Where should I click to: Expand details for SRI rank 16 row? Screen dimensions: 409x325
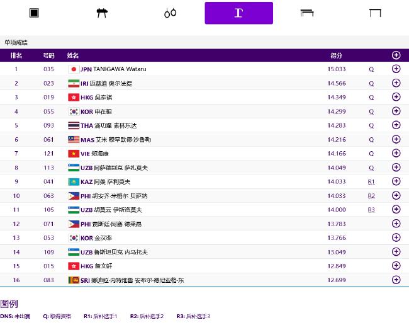tap(396, 280)
